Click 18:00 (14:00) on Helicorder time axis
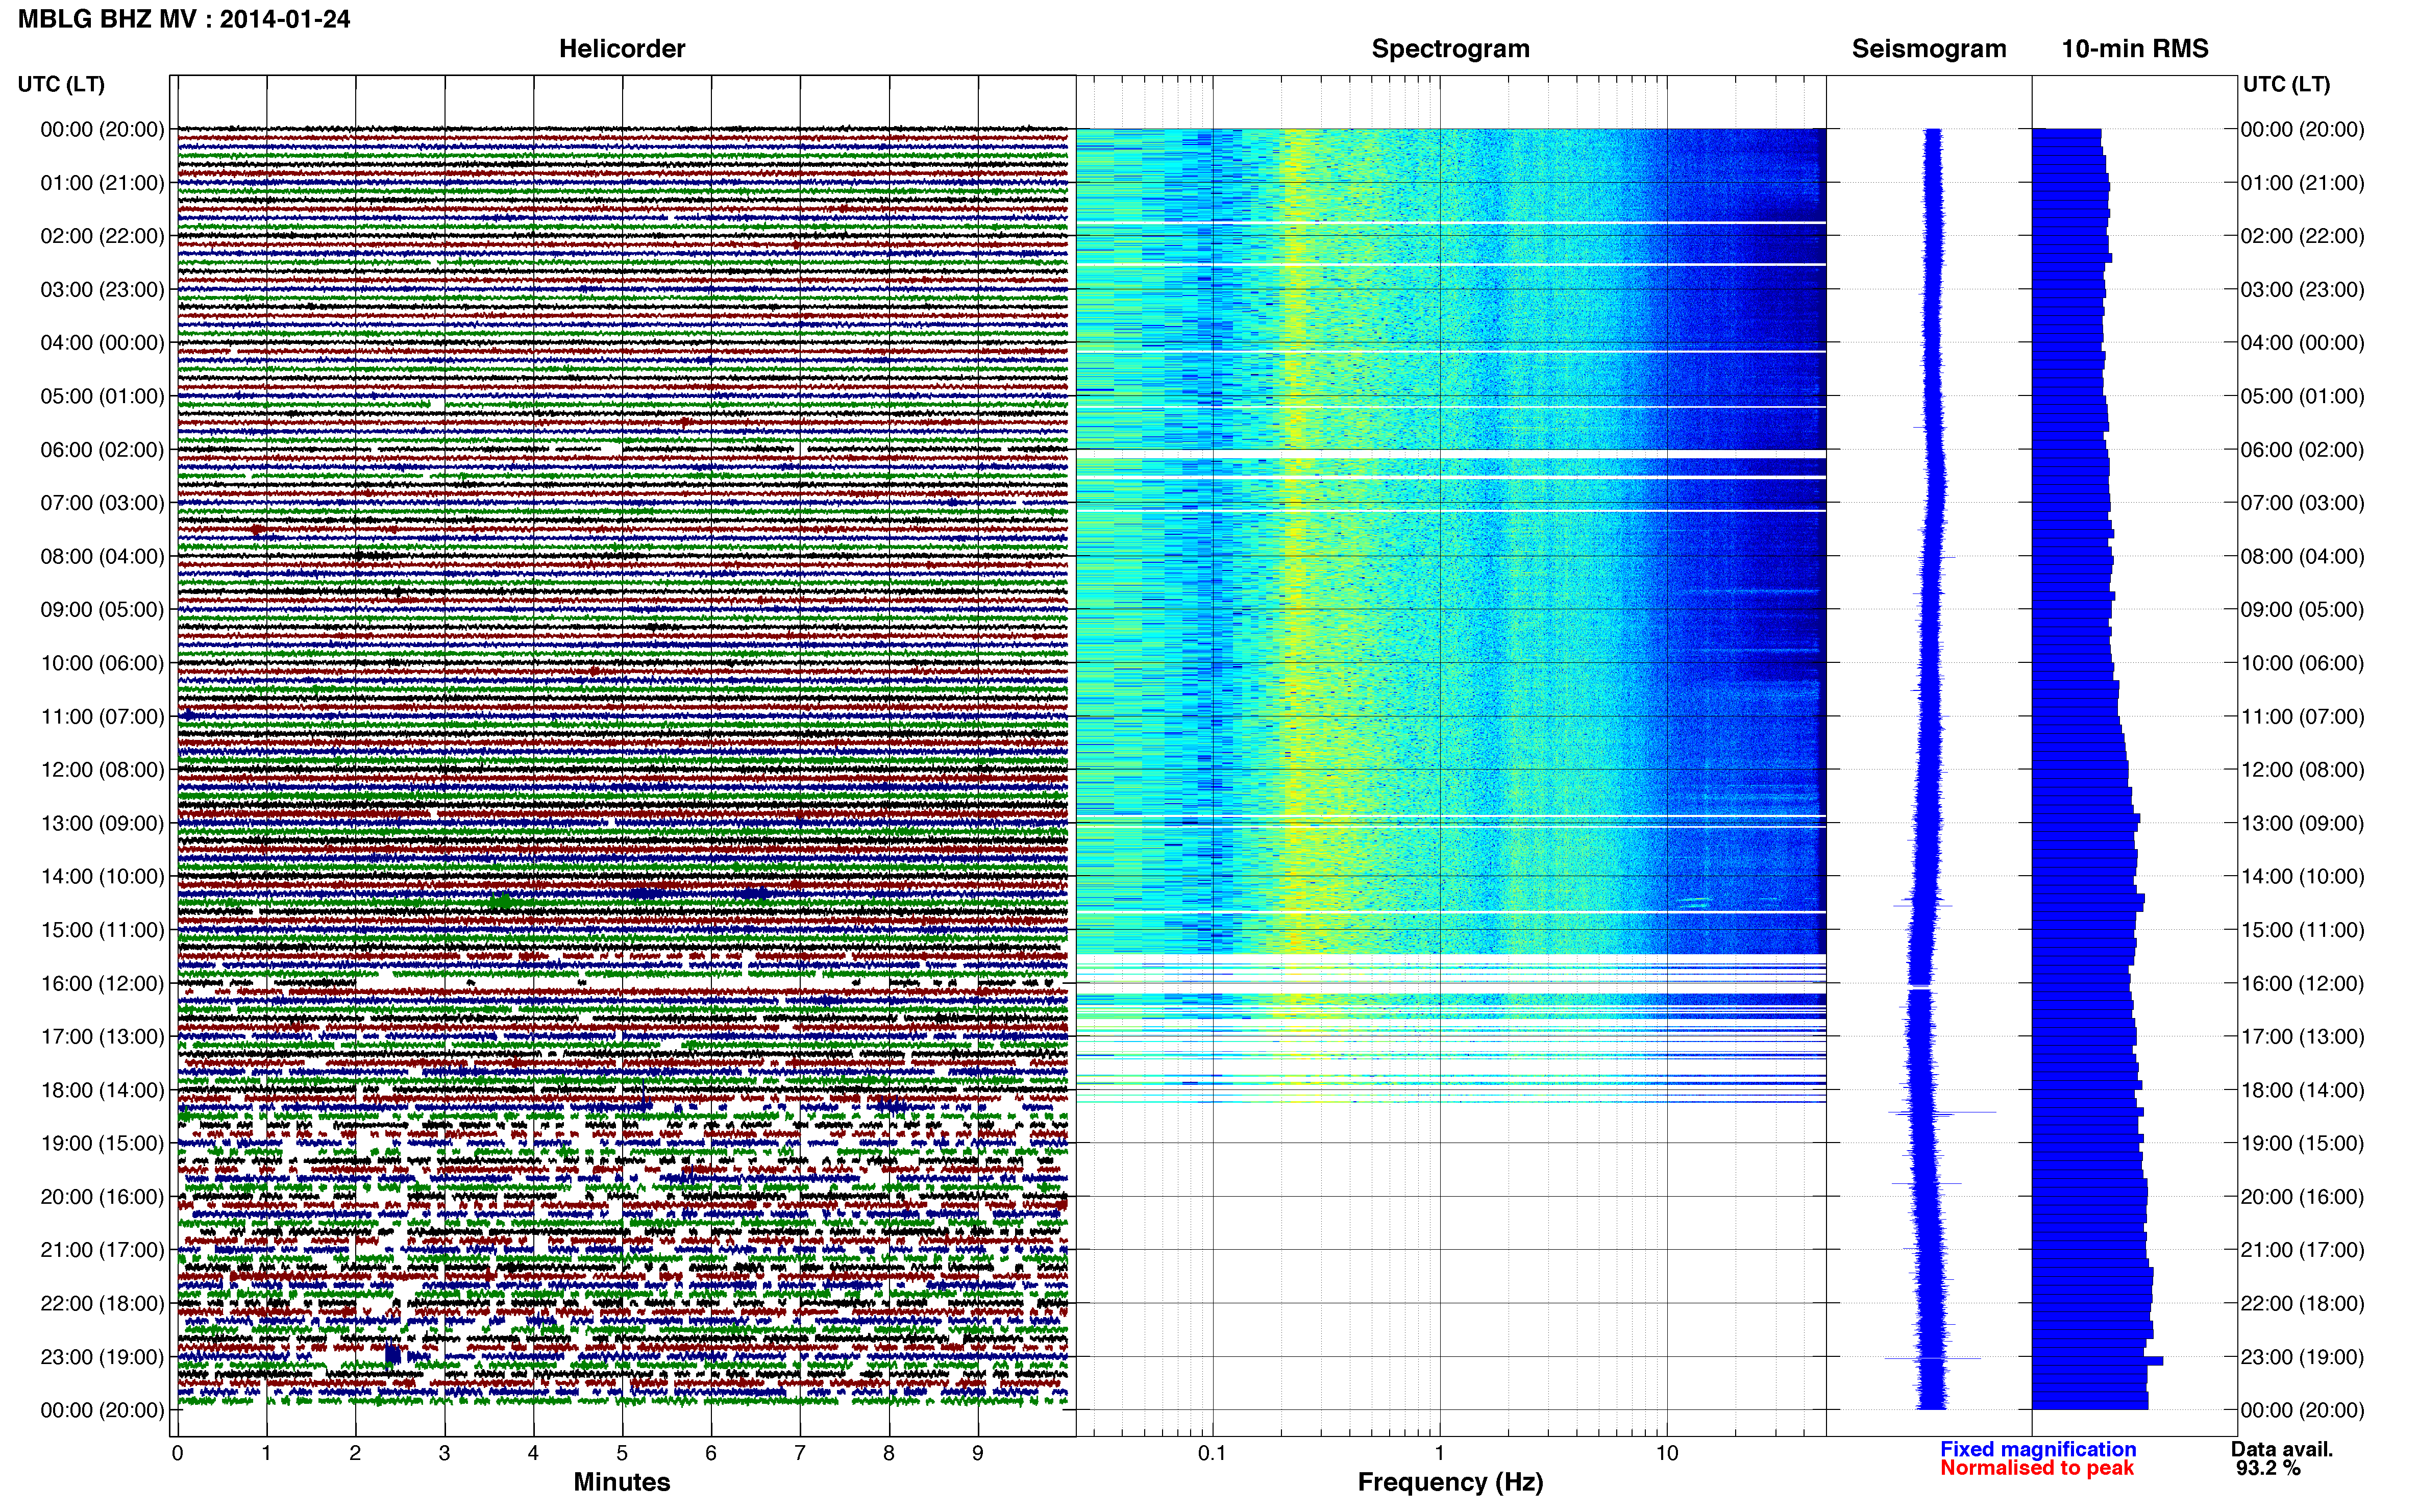Screen dimensions: 2419x1512 coord(102,1090)
